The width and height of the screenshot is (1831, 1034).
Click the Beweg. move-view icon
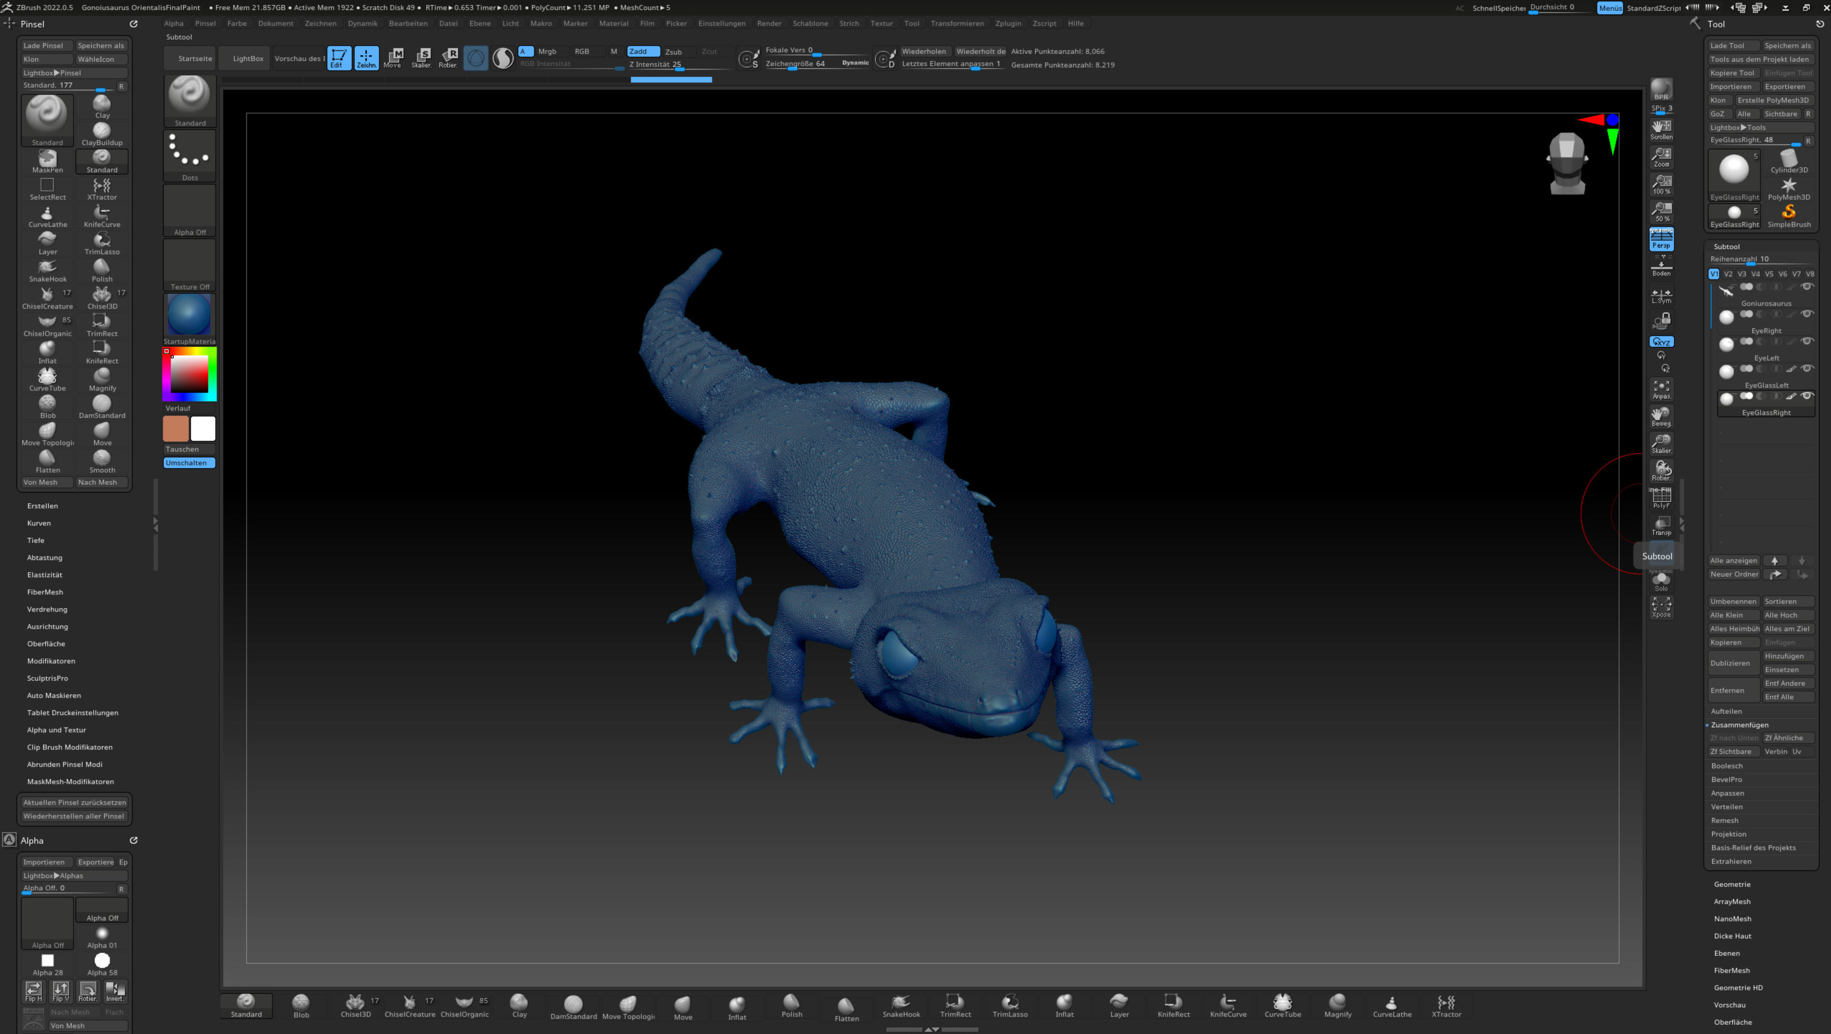click(1661, 417)
